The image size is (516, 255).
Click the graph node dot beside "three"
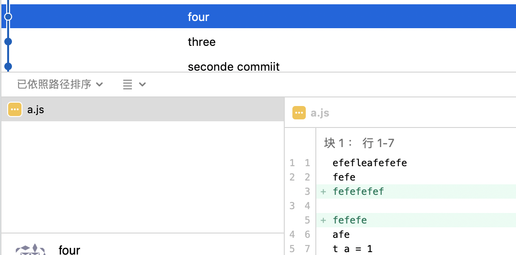coord(8,42)
